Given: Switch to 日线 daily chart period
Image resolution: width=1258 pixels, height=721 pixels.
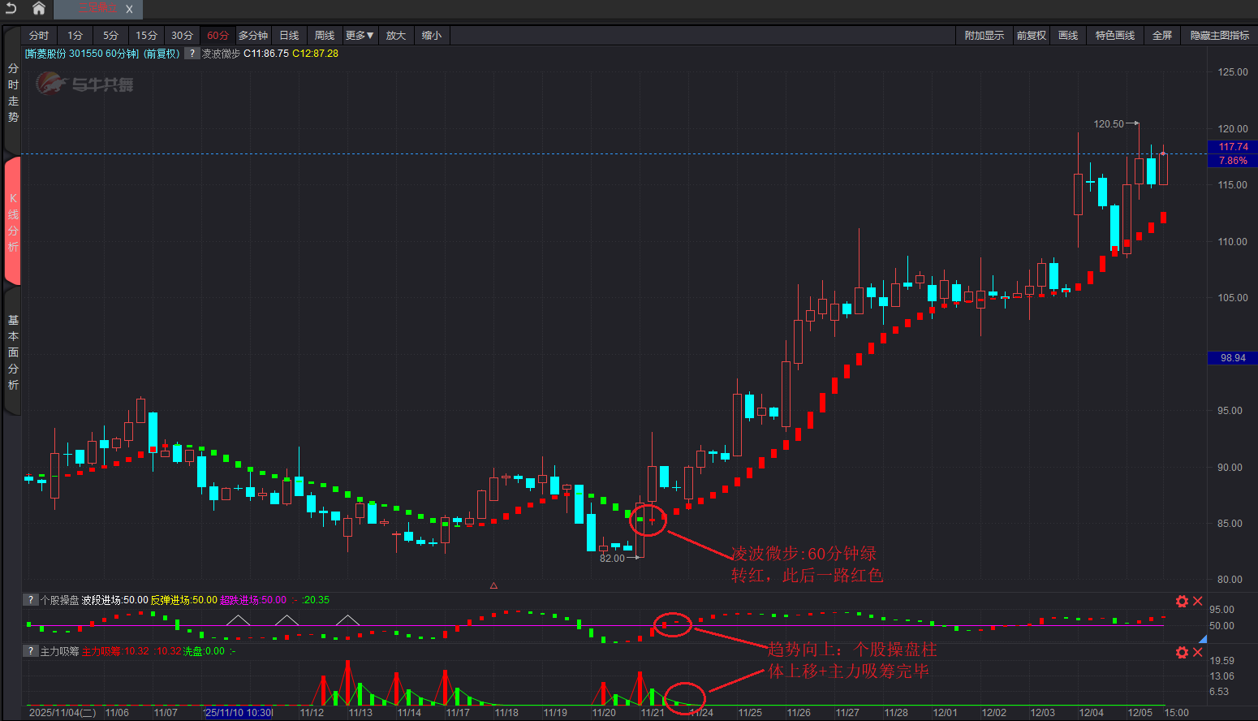Looking at the screenshot, I should 289,36.
